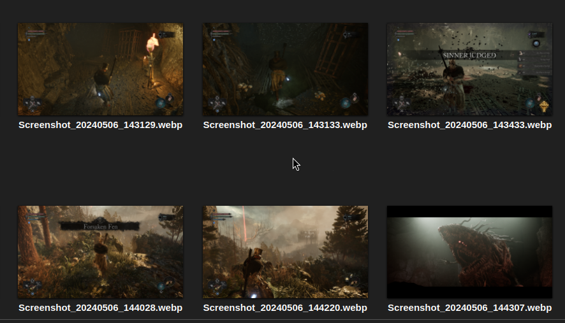
Task: Click filename Screenshot_20240506_143129.webp
Action: pos(101,125)
